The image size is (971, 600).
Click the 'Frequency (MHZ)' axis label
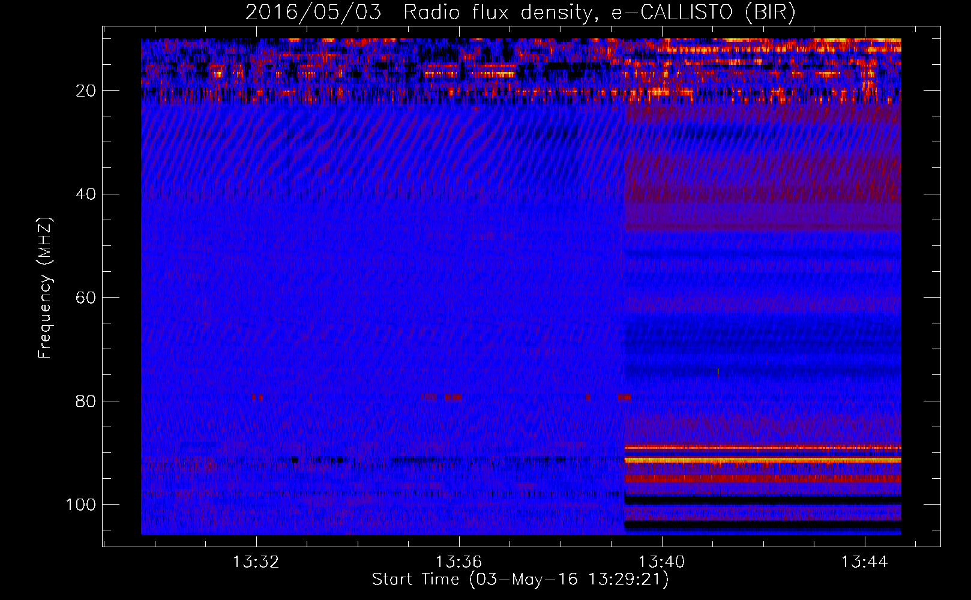(45, 288)
